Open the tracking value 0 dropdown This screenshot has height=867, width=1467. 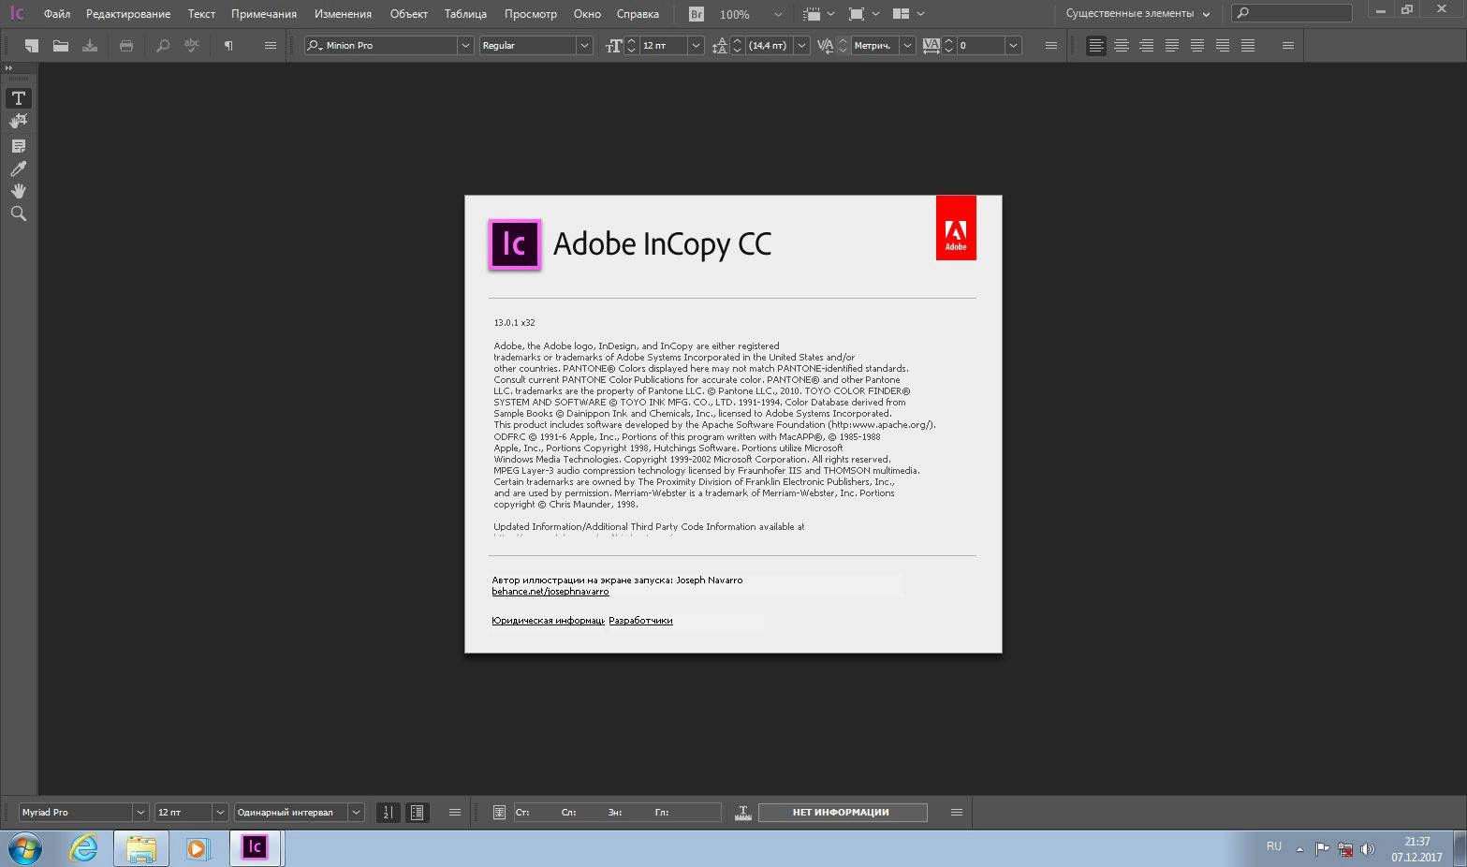click(1013, 45)
